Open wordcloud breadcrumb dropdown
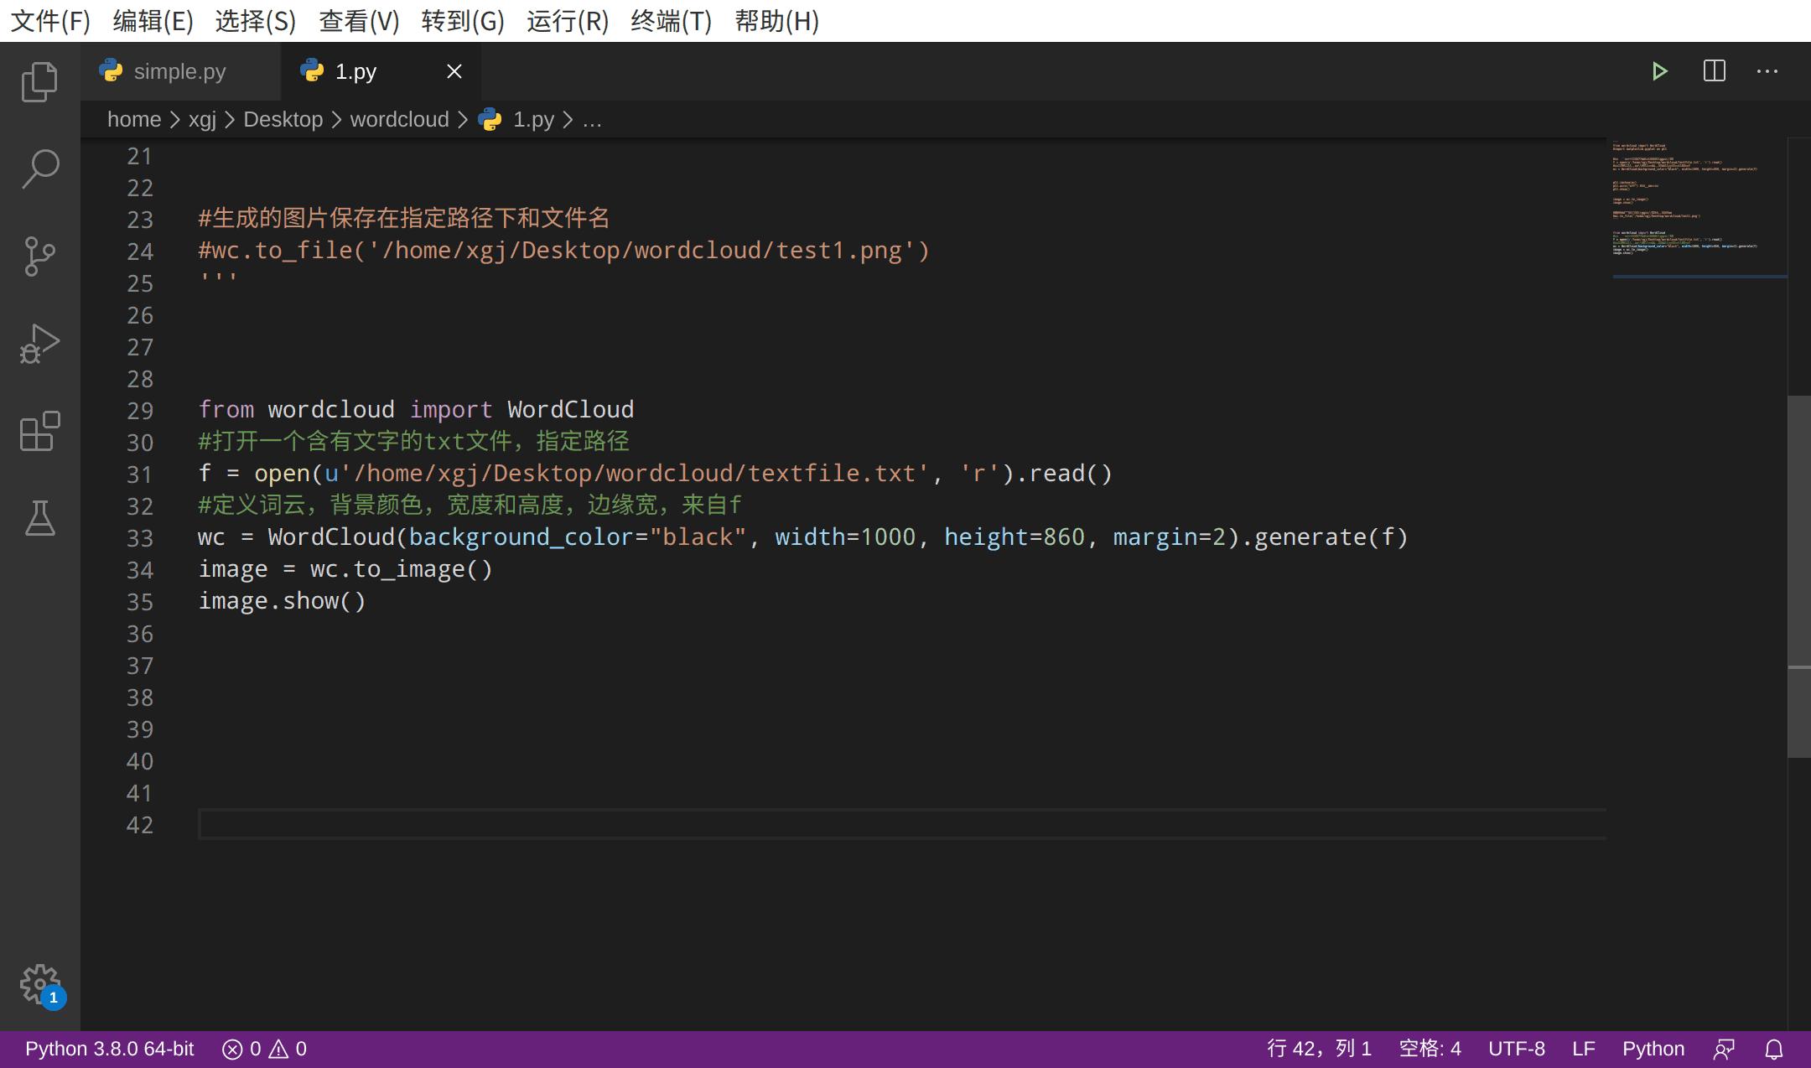The image size is (1811, 1068). click(400, 119)
